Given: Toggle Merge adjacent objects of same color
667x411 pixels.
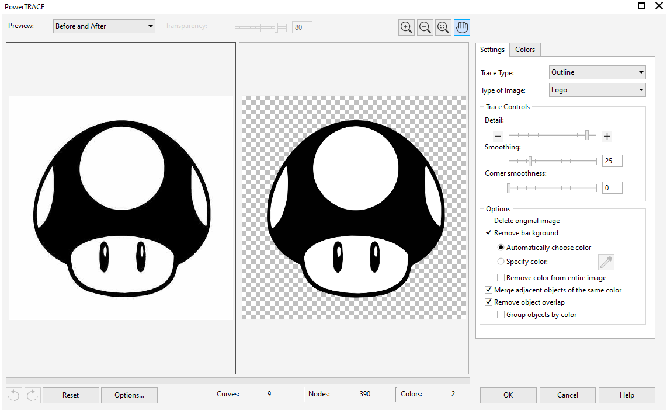Looking at the screenshot, I should tap(489, 290).
